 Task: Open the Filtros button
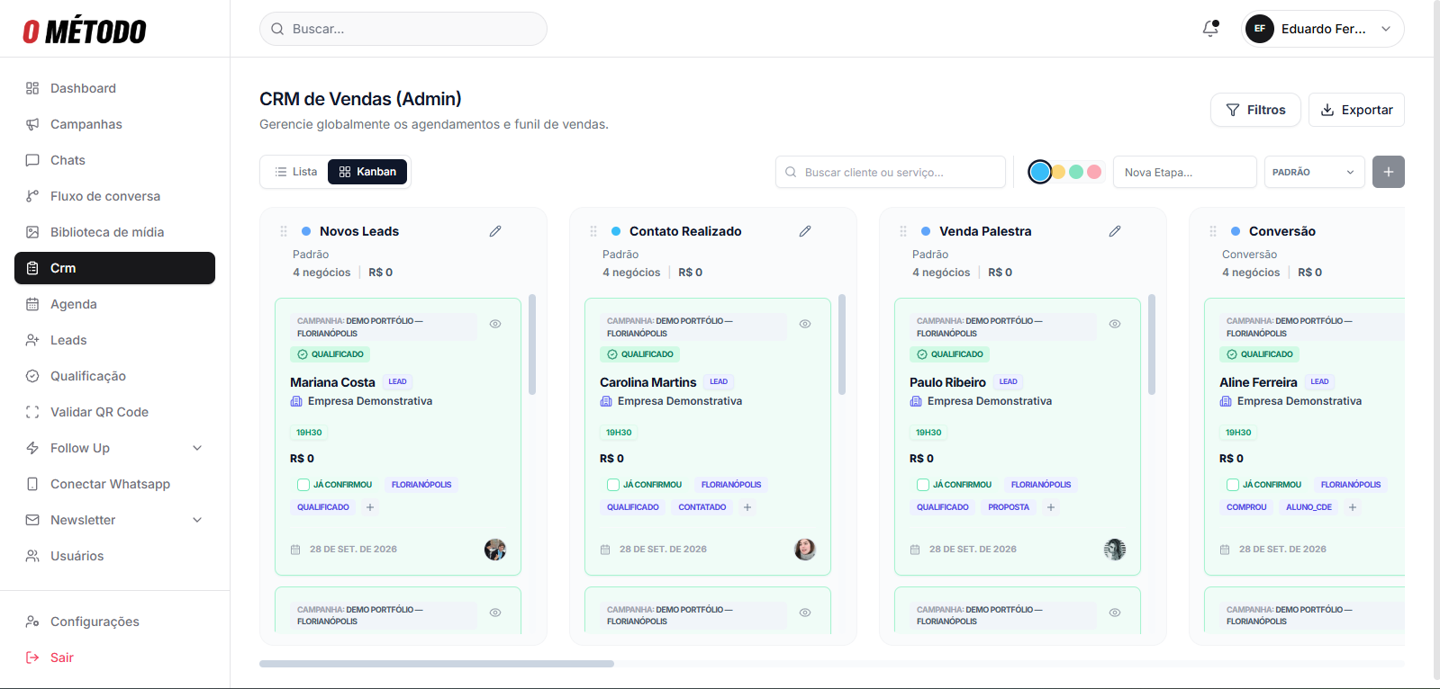pos(1255,110)
